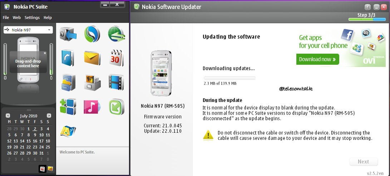Click the July 2010 month label

pyautogui.click(x=29, y=116)
